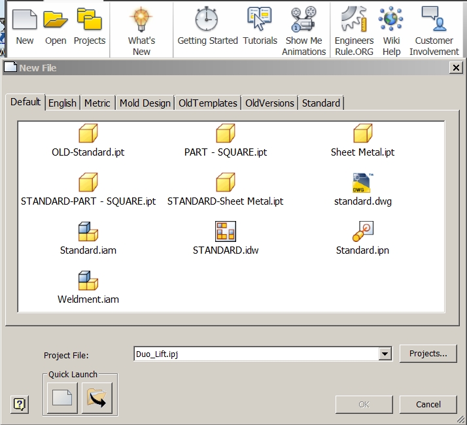Select the PART - SQUARE.ipt template icon
This screenshot has height=425, width=467.
tap(226, 133)
